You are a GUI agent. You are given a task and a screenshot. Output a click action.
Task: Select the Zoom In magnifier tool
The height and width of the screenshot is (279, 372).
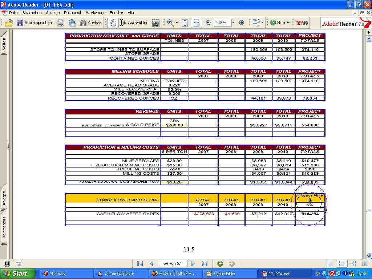[x=170, y=23]
